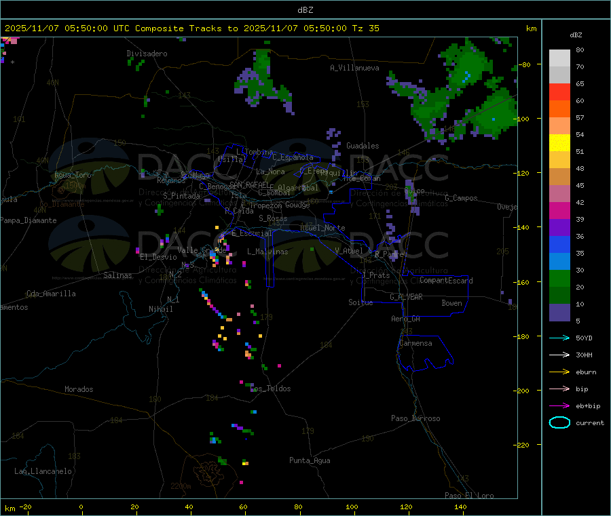Click the G_Campos map label
Screen dimensions: 611x516
tap(461, 198)
